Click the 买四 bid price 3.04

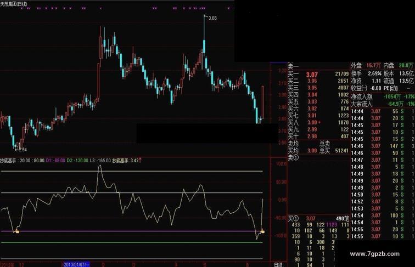(312, 95)
